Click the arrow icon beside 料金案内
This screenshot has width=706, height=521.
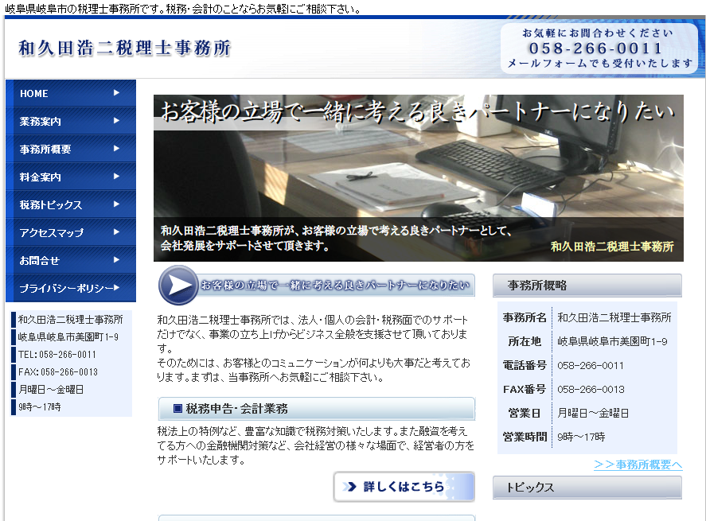pos(116,177)
